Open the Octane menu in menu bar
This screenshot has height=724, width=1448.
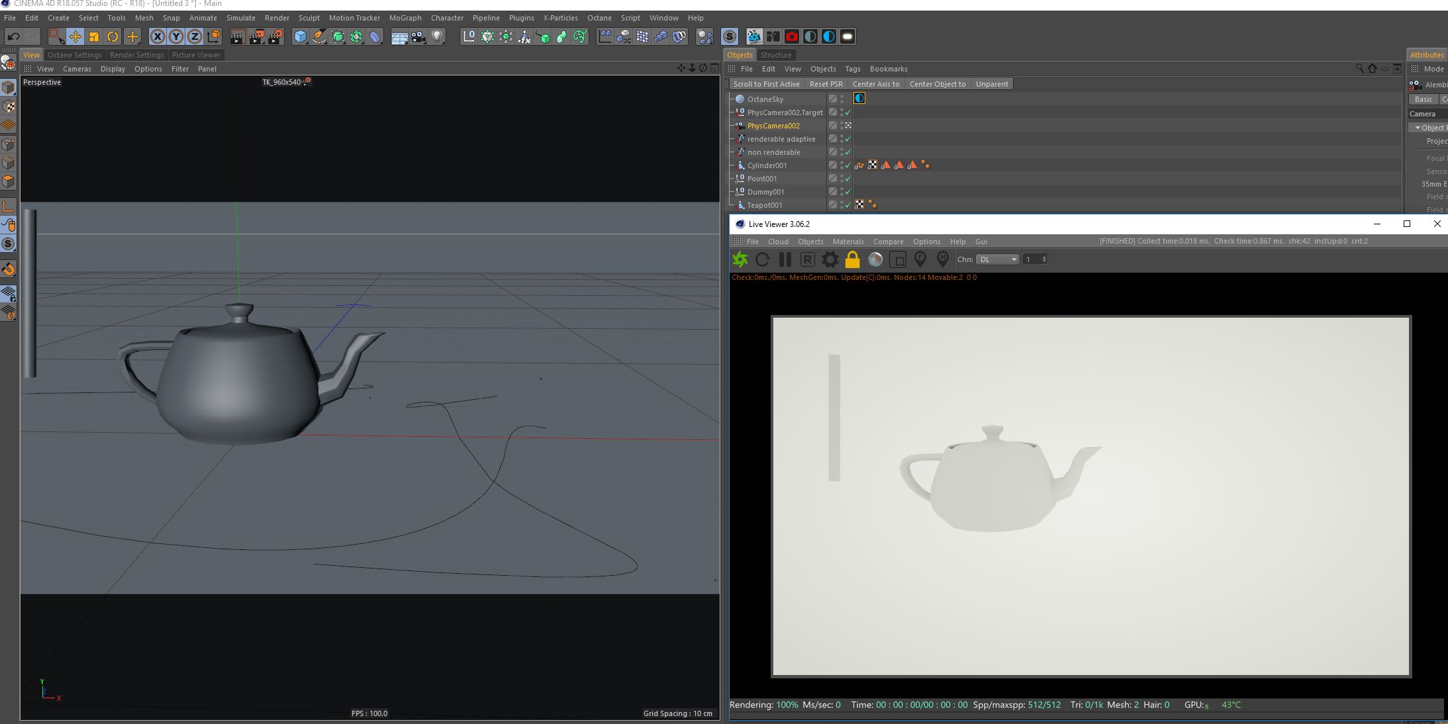(x=599, y=18)
